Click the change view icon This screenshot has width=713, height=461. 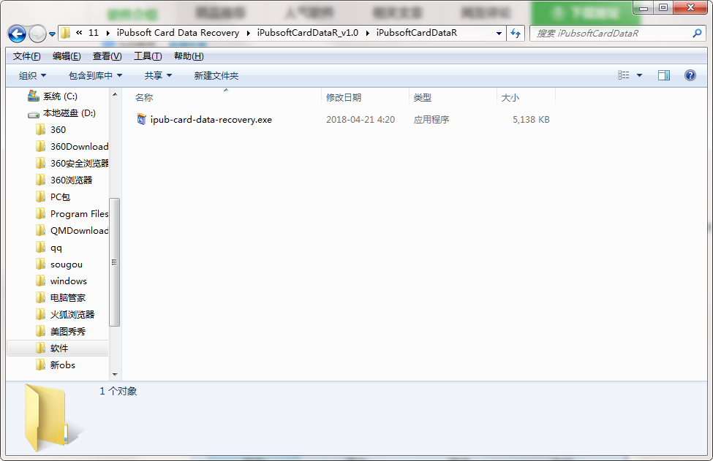(x=624, y=75)
